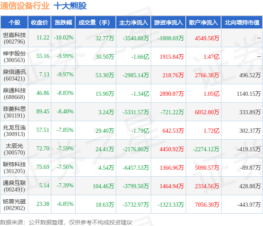This screenshot has height=226, width=263.
Task: Click closing price 55.16
Action: pyautogui.click(x=43, y=56)
